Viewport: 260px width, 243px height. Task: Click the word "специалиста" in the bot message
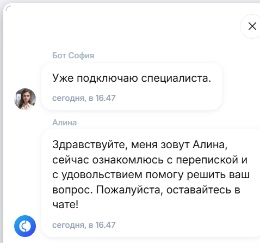175,78
